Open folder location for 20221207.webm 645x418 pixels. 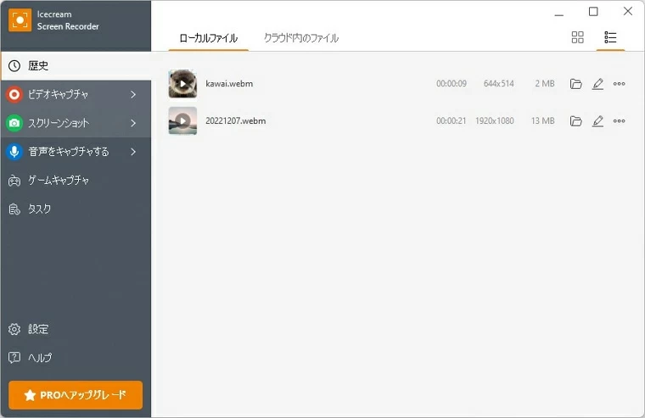(x=575, y=121)
